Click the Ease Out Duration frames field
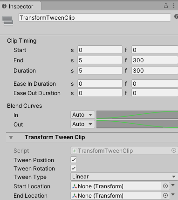Viewport: 178px width, 200px height. click(x=155, y=93)
